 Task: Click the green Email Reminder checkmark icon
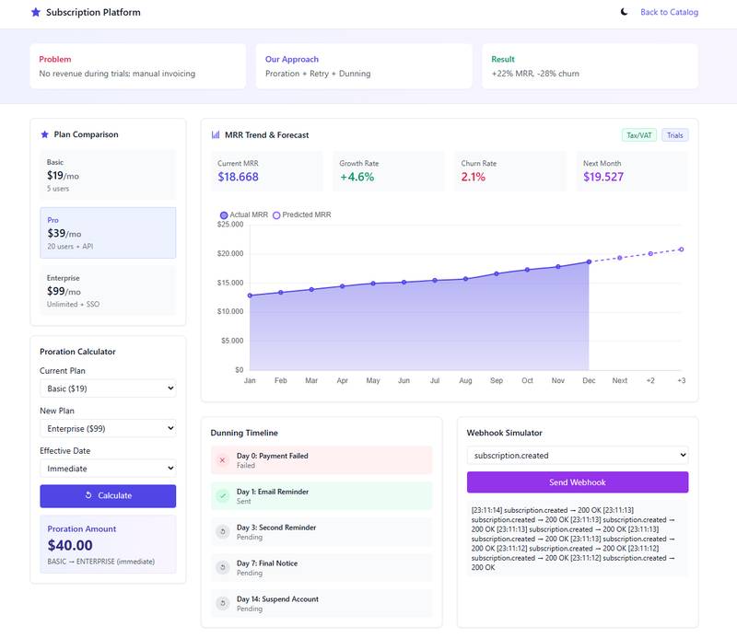(222, 496)
